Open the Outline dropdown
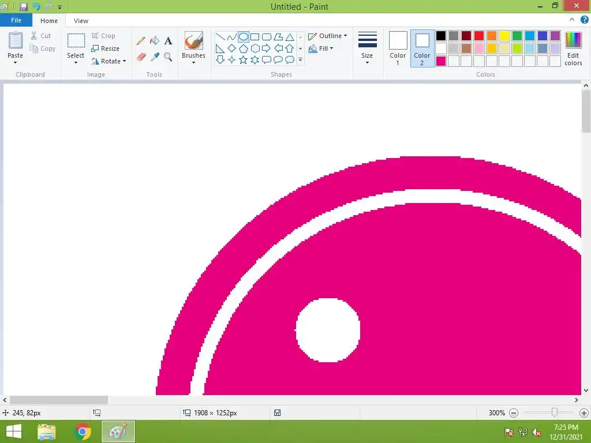 click(x=328, y=36)
